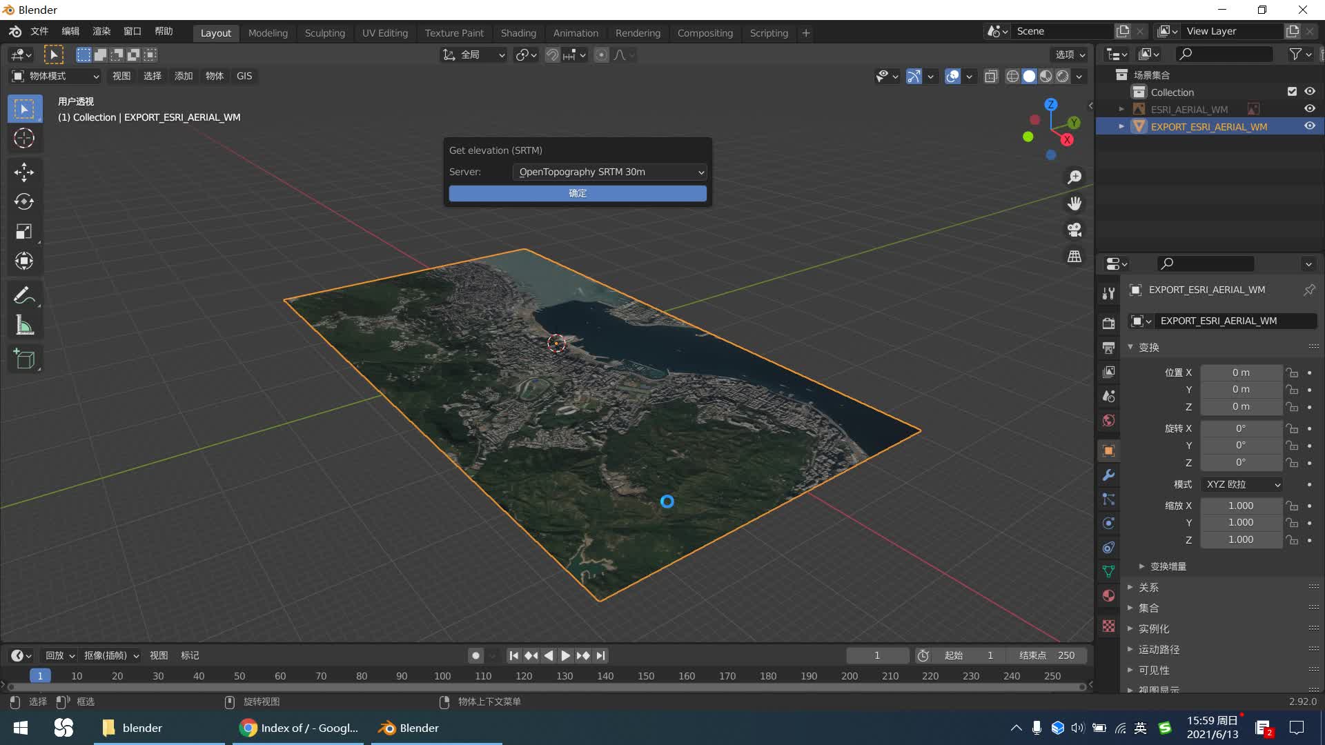Select the Measure tool

24,326
